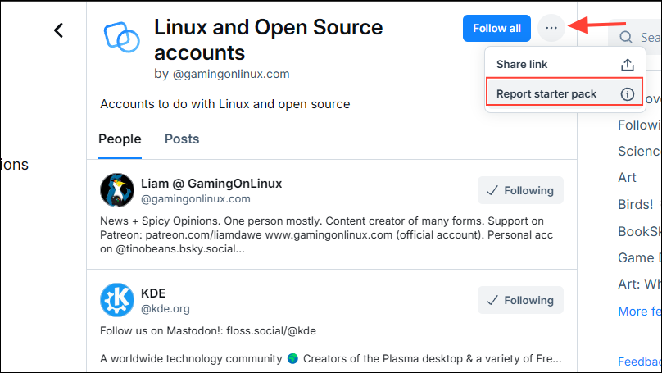
Task: Open KDE profile name
Action: pos(153,293)
